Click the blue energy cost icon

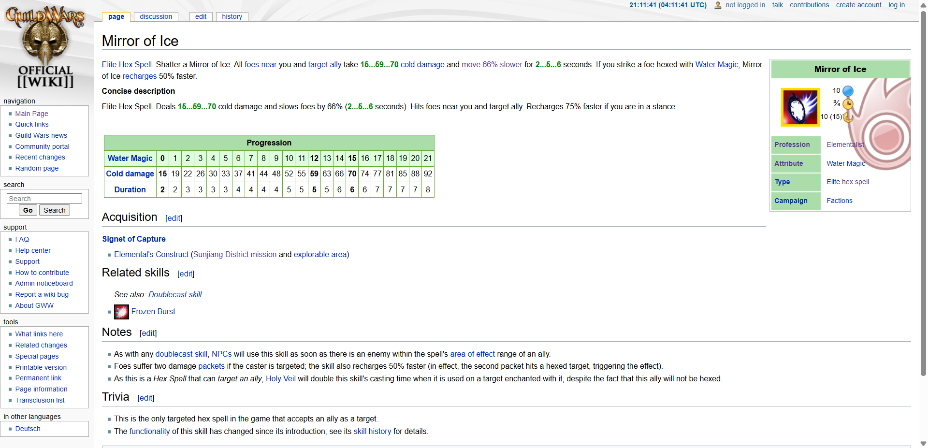click(848, 91)
